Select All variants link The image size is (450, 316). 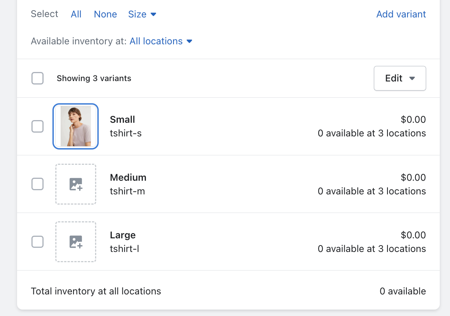coord(76,14)
